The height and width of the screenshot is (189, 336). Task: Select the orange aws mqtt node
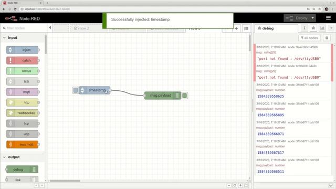[23, 144]
